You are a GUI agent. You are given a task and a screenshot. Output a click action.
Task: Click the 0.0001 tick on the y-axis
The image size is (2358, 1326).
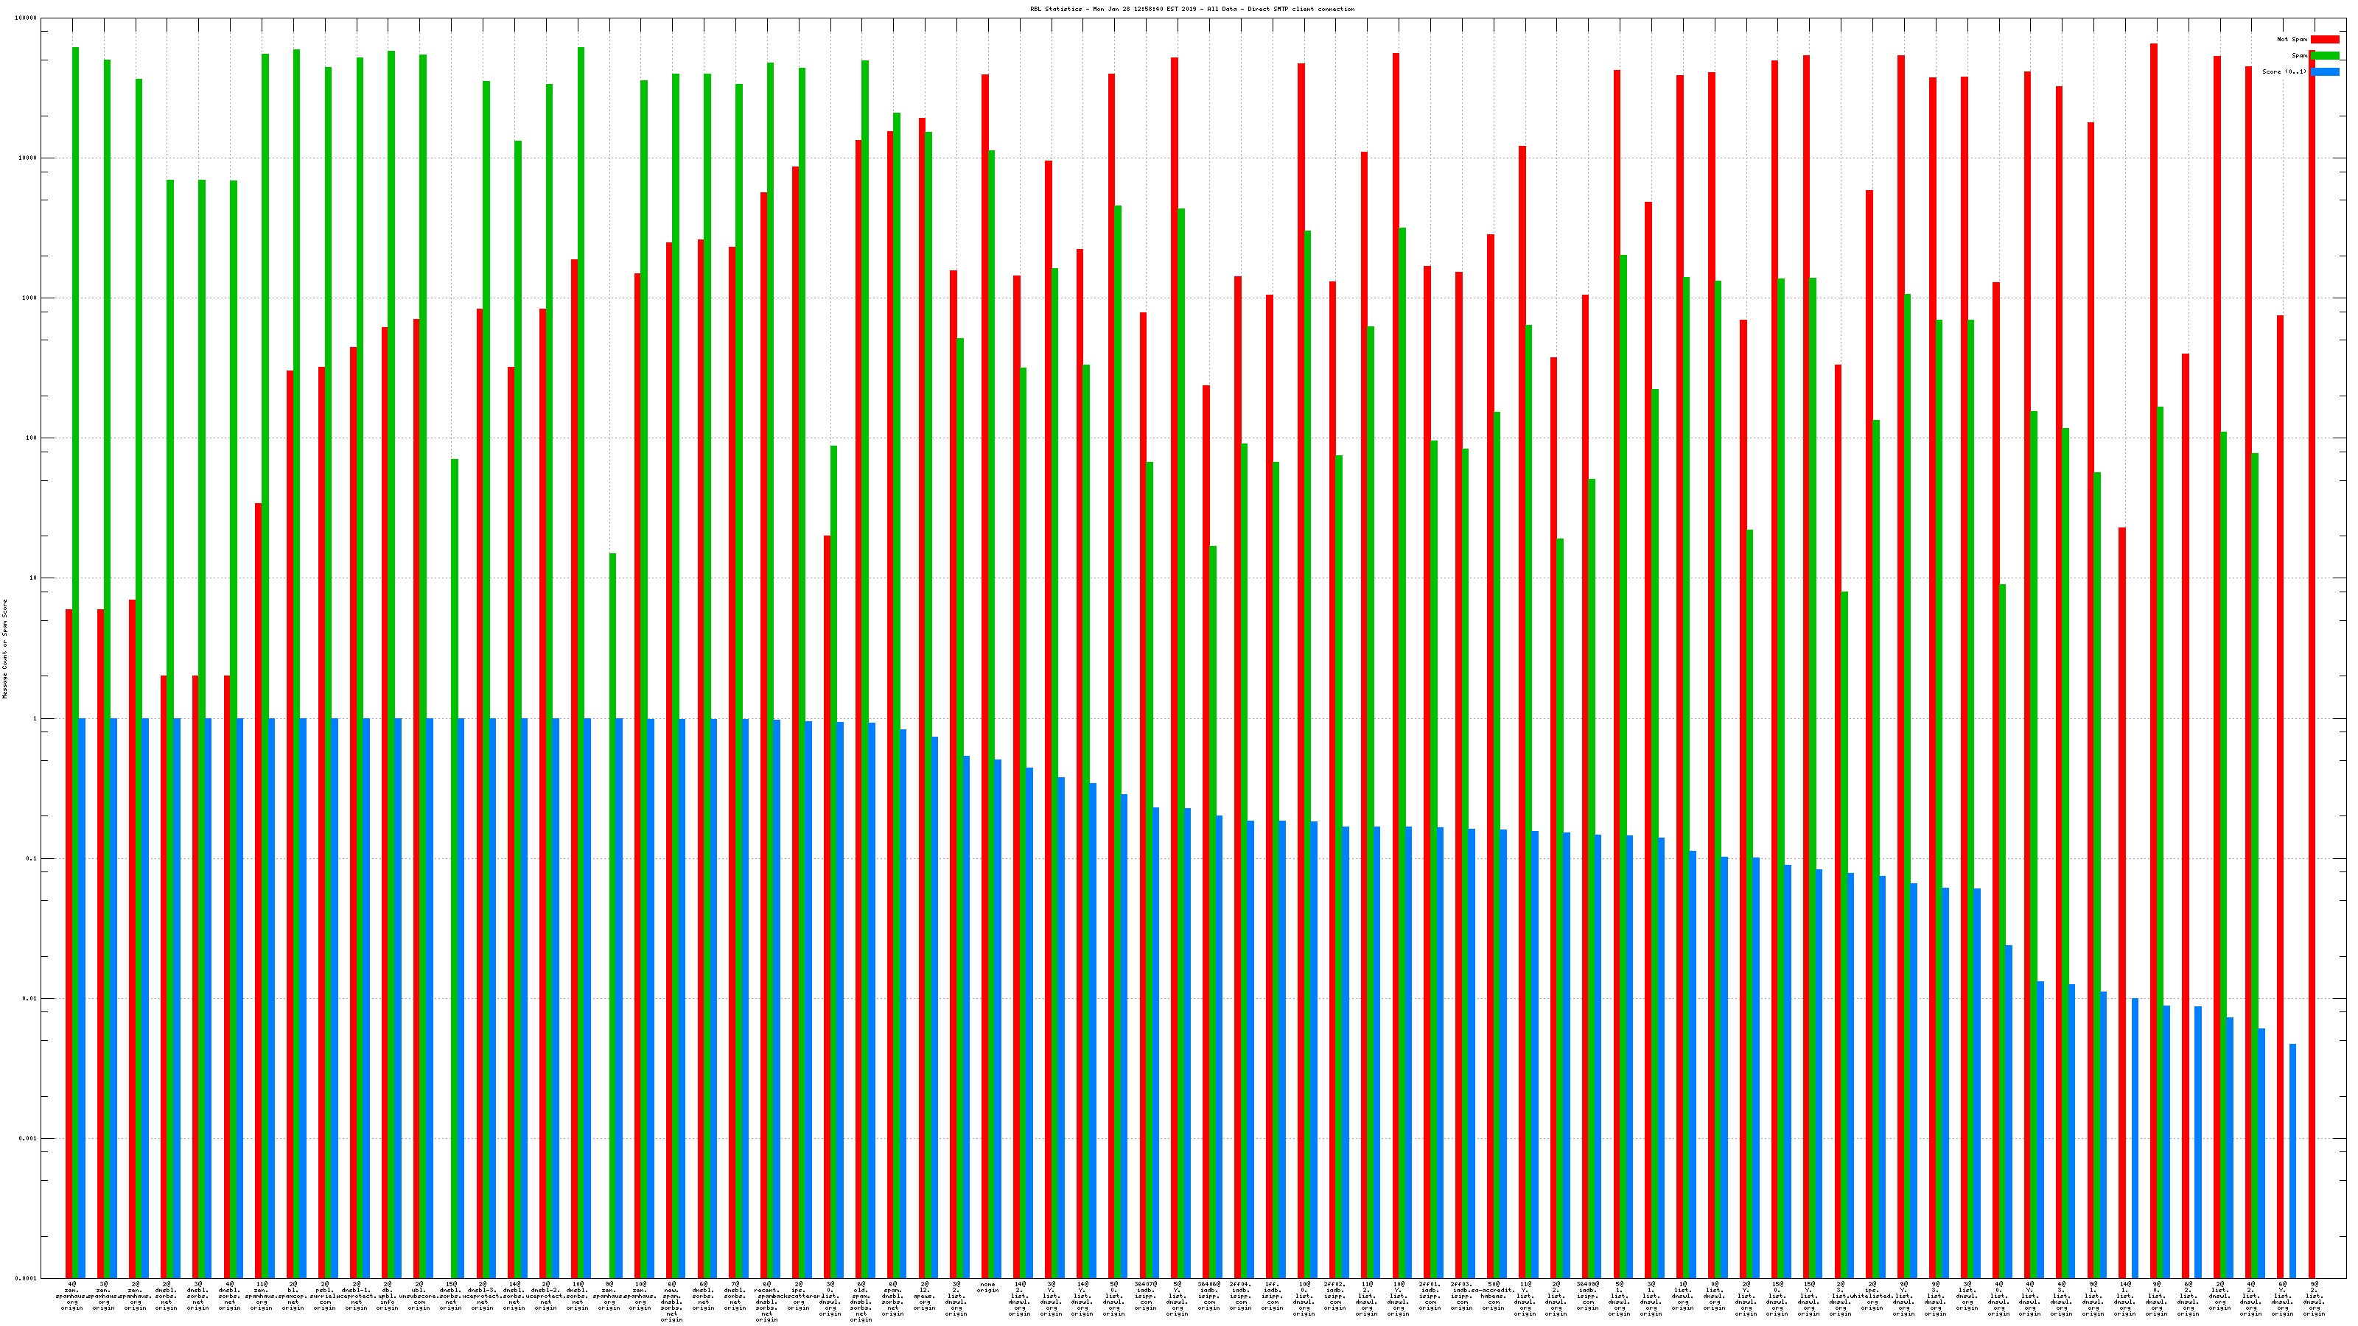tap(25, 1278)
